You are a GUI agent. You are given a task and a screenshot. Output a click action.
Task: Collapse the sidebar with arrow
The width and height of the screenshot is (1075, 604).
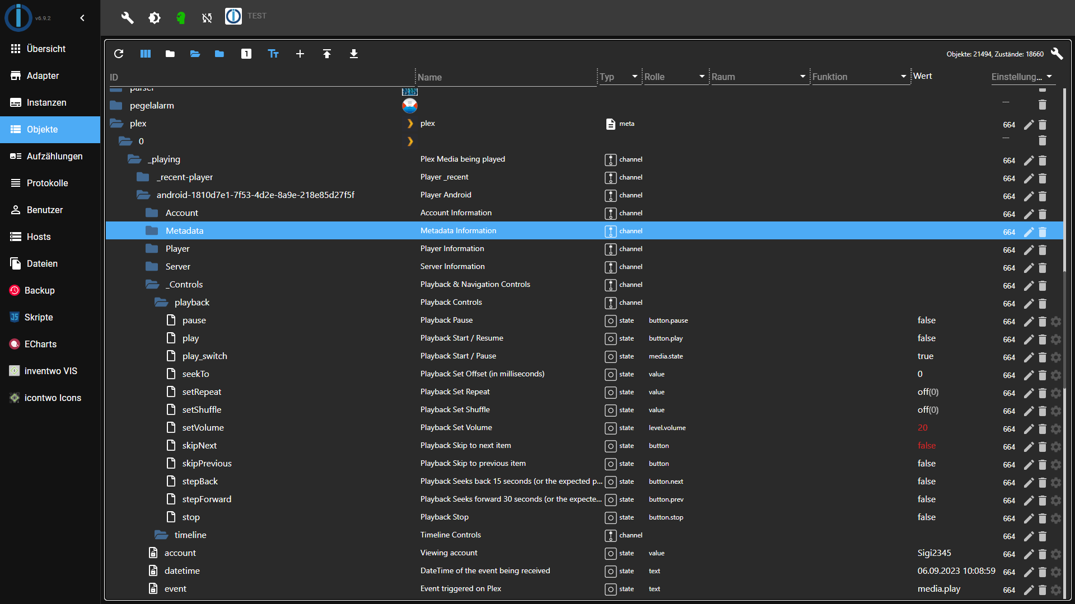(x=82, y=18)
